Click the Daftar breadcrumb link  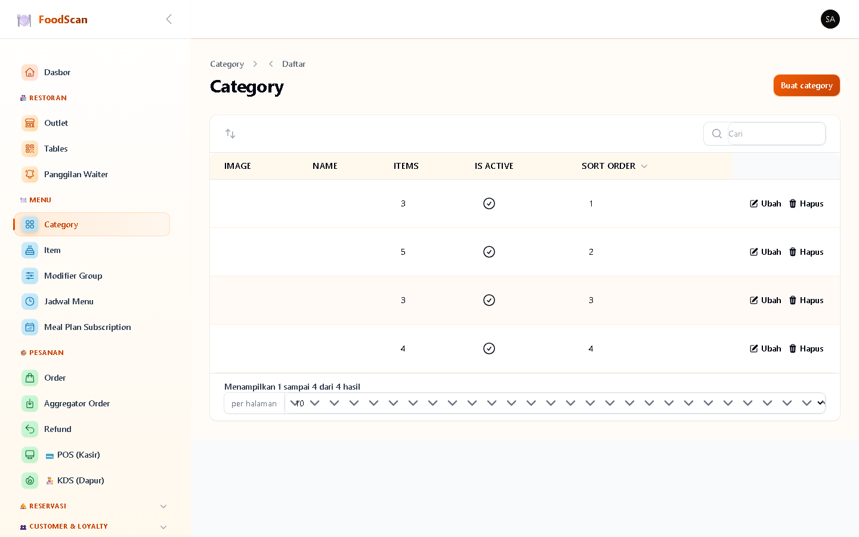coord(293,64)
